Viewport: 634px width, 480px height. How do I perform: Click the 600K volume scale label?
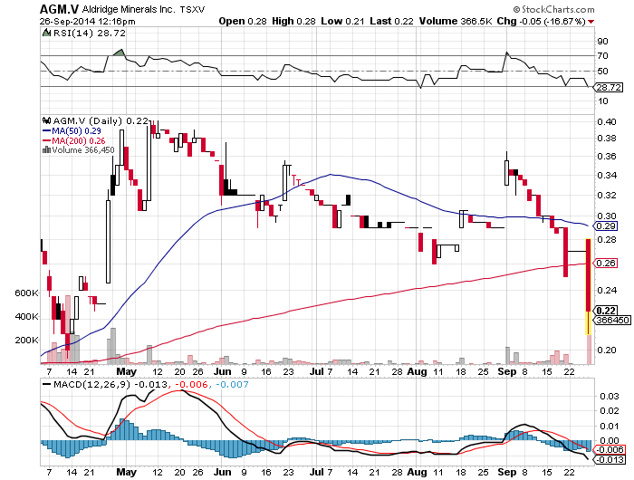click(26, 293)
